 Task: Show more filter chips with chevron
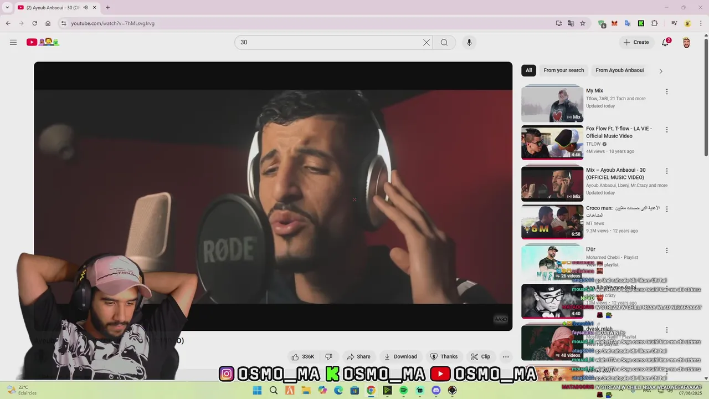point(660,71)
